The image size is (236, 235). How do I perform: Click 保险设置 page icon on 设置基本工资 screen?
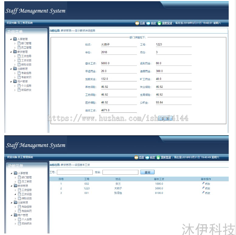[19, 198]
